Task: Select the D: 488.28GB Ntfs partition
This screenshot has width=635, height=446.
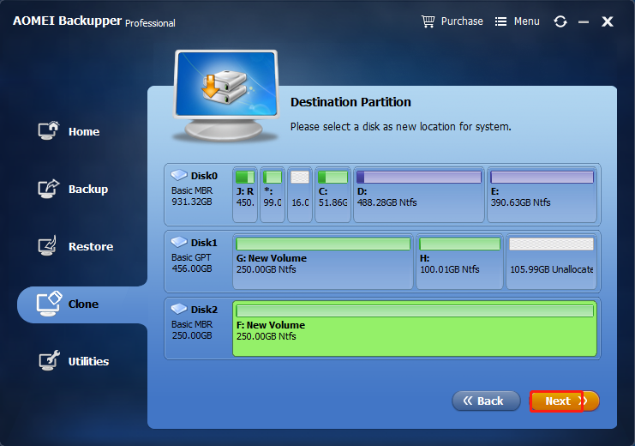Action: point(419,195)
